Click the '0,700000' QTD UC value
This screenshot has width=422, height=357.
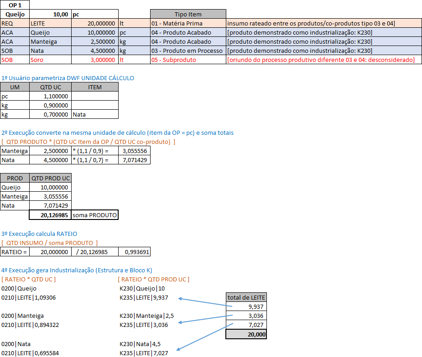(x=50, y=114)
